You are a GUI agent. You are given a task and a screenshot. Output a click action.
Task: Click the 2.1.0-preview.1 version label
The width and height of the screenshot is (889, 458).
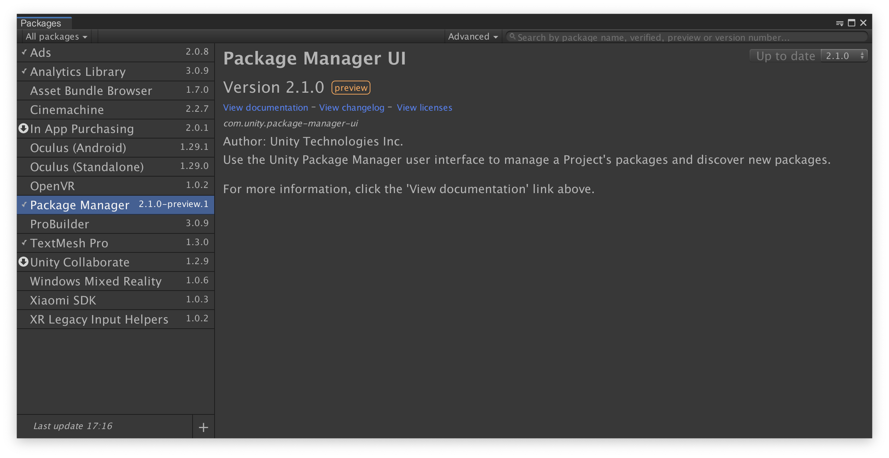click(x=173, y=204)
